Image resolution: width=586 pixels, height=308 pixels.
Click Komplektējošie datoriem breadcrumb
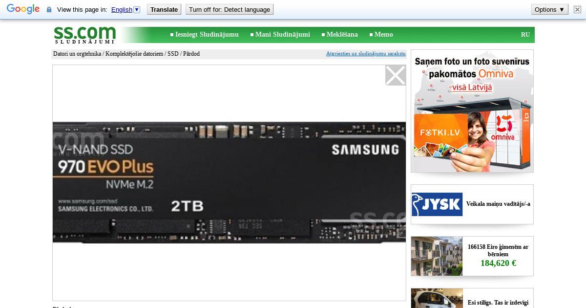[134, 54]
